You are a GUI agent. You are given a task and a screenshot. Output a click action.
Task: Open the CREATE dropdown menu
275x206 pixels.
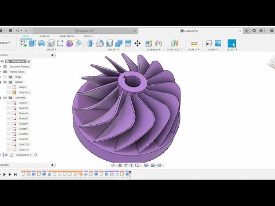pyautogui.click(x=51, y=49)
